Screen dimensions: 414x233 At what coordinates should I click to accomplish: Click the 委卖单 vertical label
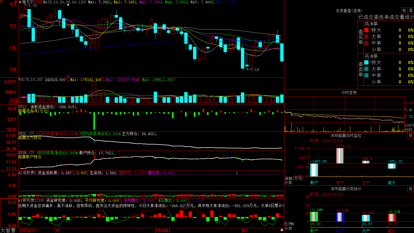(361, 69)
